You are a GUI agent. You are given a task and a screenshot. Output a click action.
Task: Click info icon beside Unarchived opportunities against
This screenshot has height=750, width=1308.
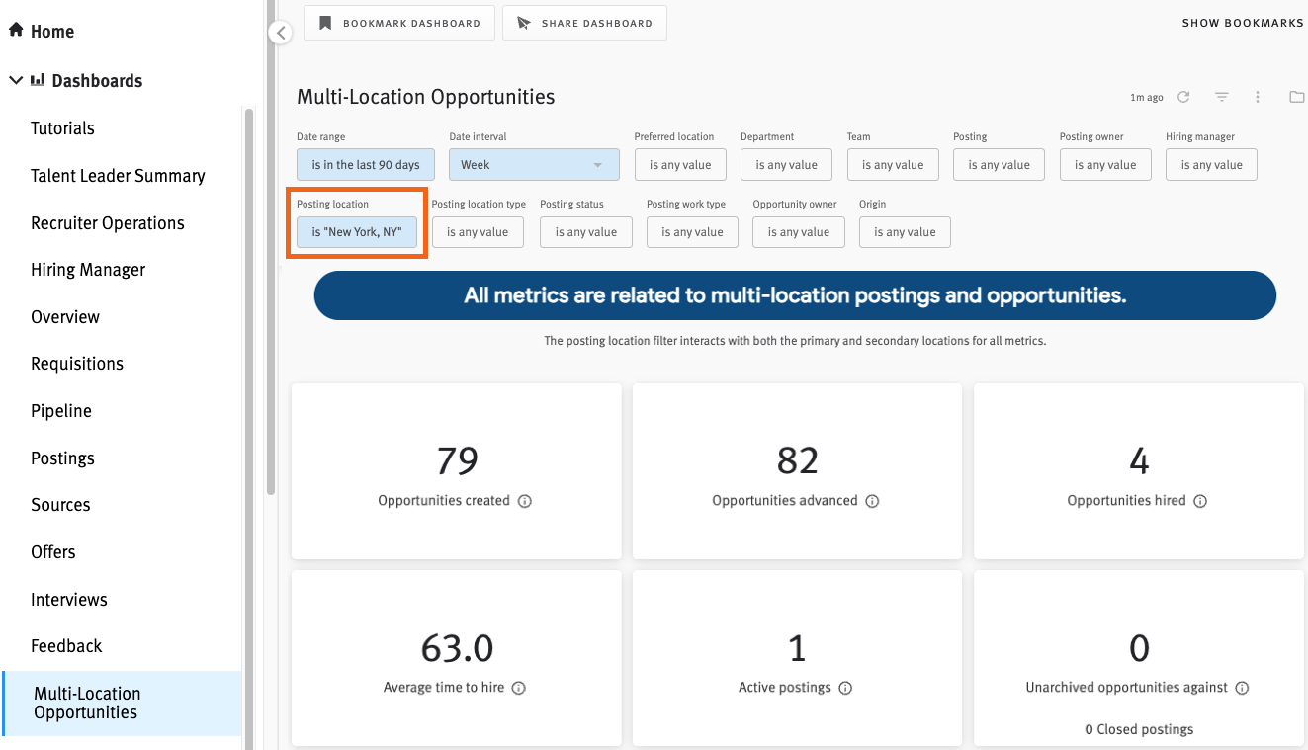click(x=1242, y=688)
